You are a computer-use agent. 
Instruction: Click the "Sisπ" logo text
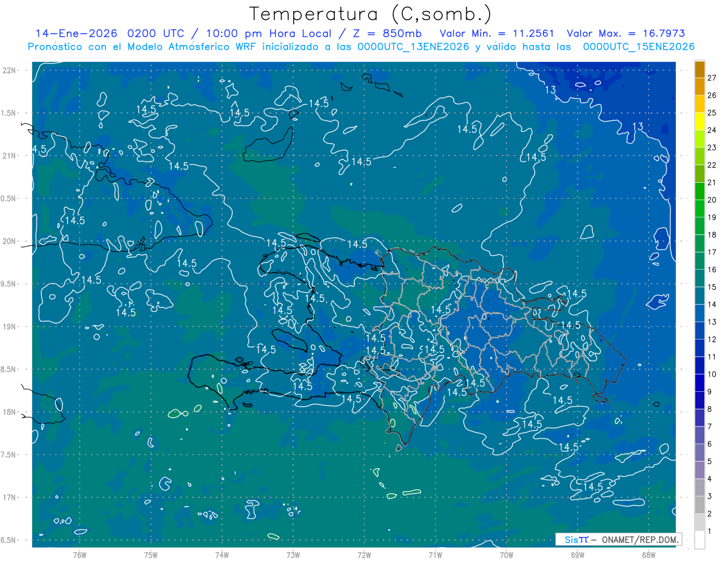576,539
